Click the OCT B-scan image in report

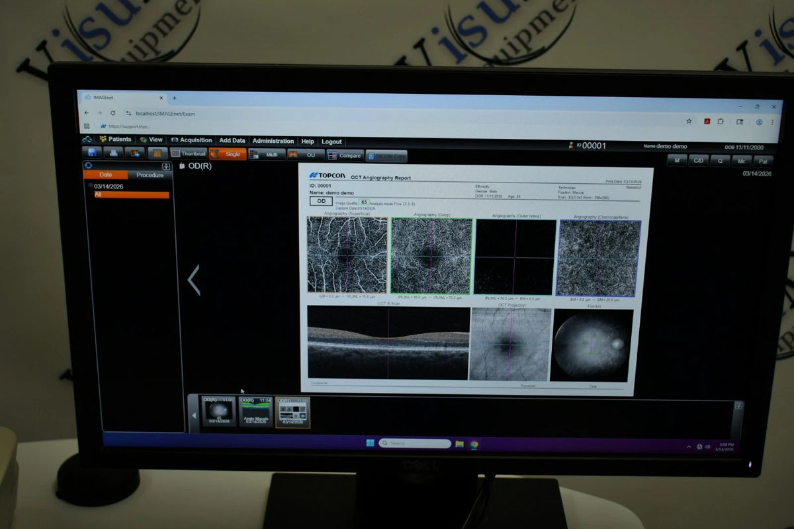pos(388,342)
